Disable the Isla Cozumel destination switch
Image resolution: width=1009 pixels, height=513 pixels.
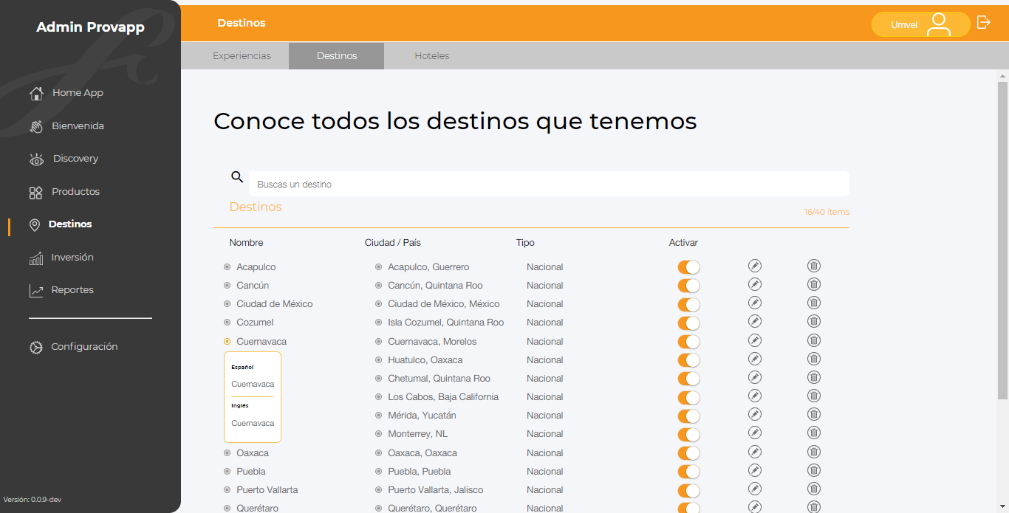pyautogui.click(x=688, y=323)
